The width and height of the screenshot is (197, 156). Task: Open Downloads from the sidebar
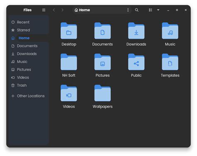29,54
